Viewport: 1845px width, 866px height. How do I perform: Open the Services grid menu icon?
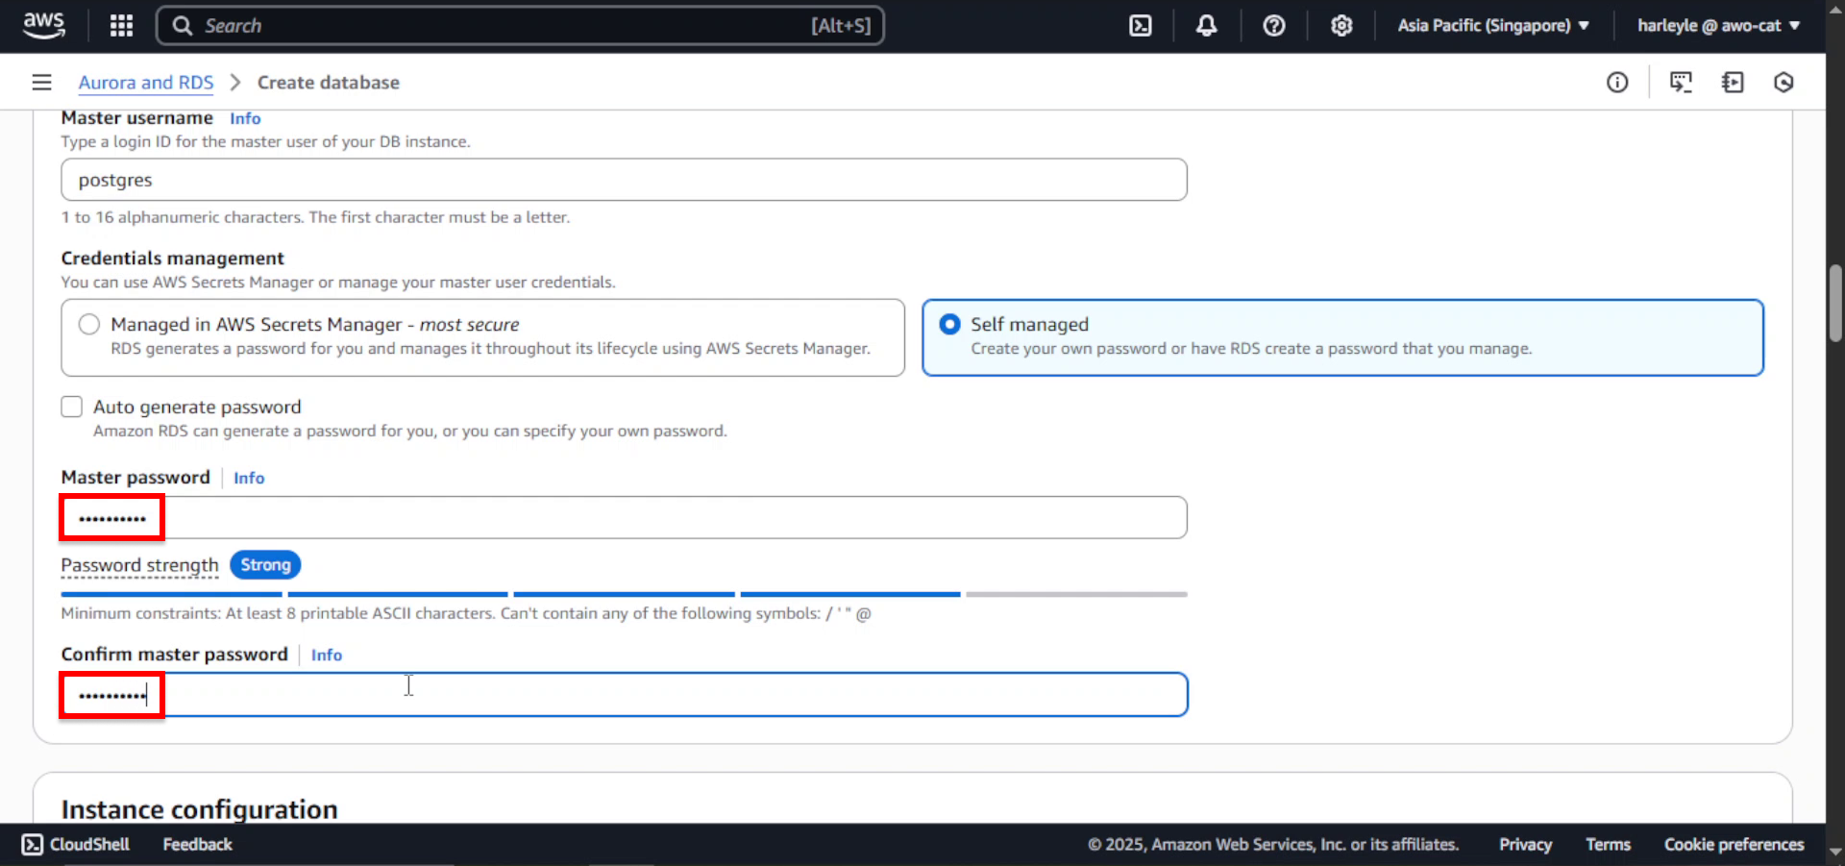(121, 26)
